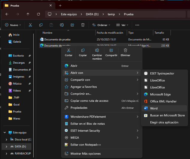Open the Ver dropdown menu
Screen dimensions: 190x159
122,25
